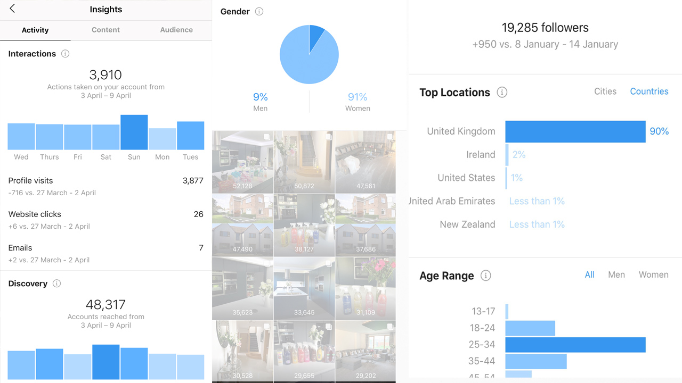Click info icon beside Top Locations
The image size is (682, 383).
(x=502, y=93)
